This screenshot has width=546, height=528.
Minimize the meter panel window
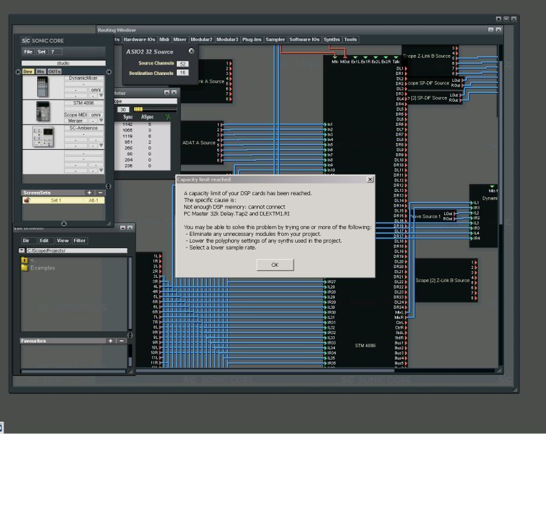coord(167,92)
